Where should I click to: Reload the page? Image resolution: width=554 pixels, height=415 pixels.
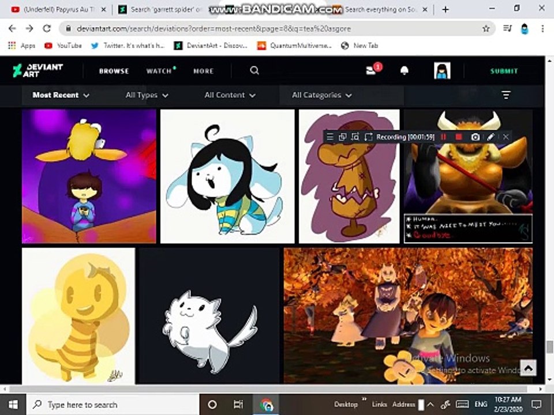coord(47,29)
